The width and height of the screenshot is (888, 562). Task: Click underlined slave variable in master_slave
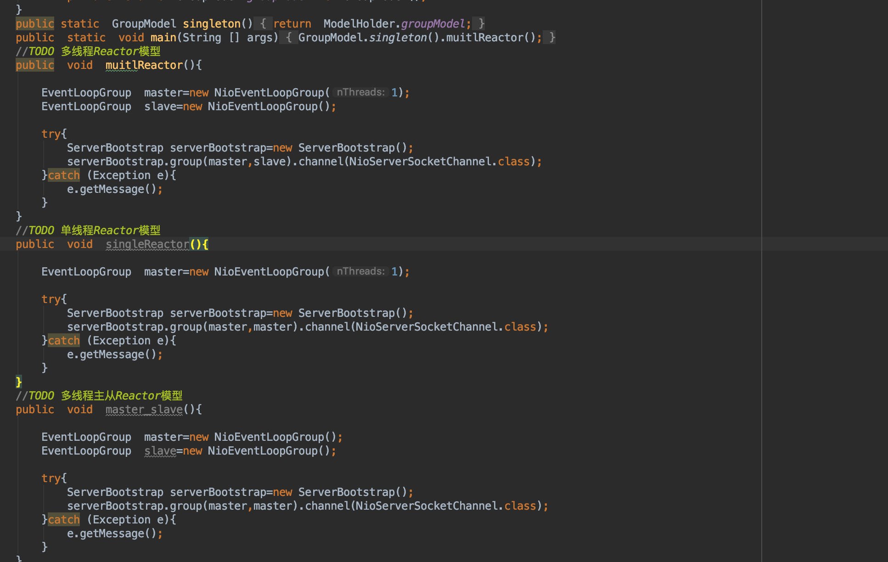click(160, 451)
